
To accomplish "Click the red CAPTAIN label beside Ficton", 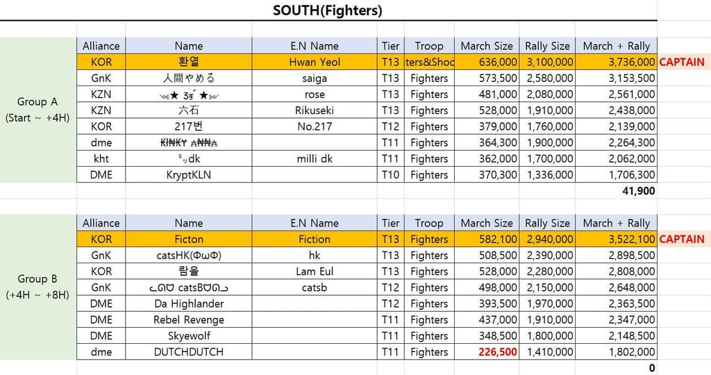I will click(681, 239).
